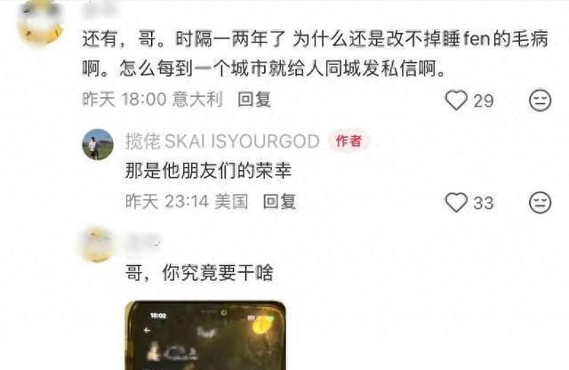
Task: Open the username 揽佬 SKAI ISYOURGOD
Action: click(222, 141)
